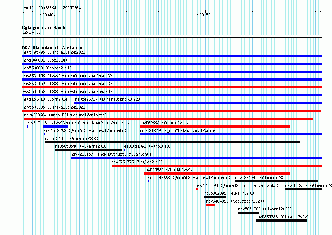Select the thick blue segment of esv3451481

pos(56,126)
